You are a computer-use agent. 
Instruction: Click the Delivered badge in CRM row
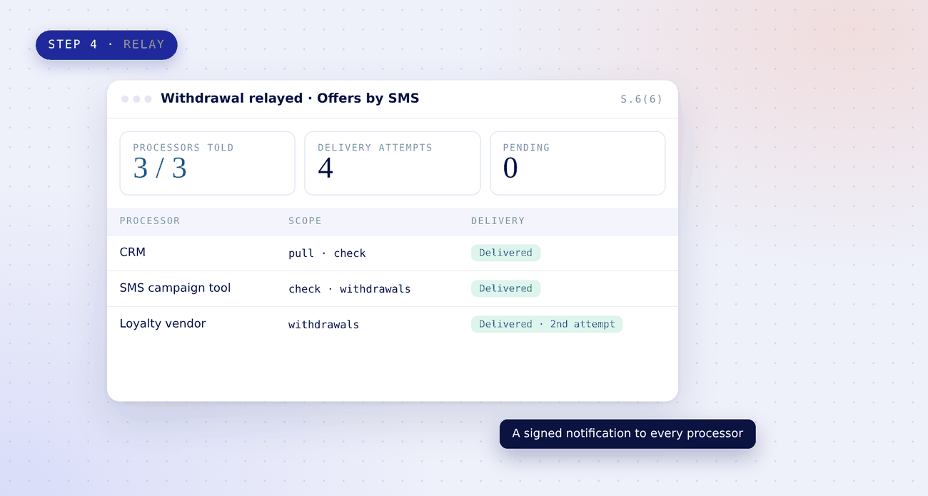(505, 253)
